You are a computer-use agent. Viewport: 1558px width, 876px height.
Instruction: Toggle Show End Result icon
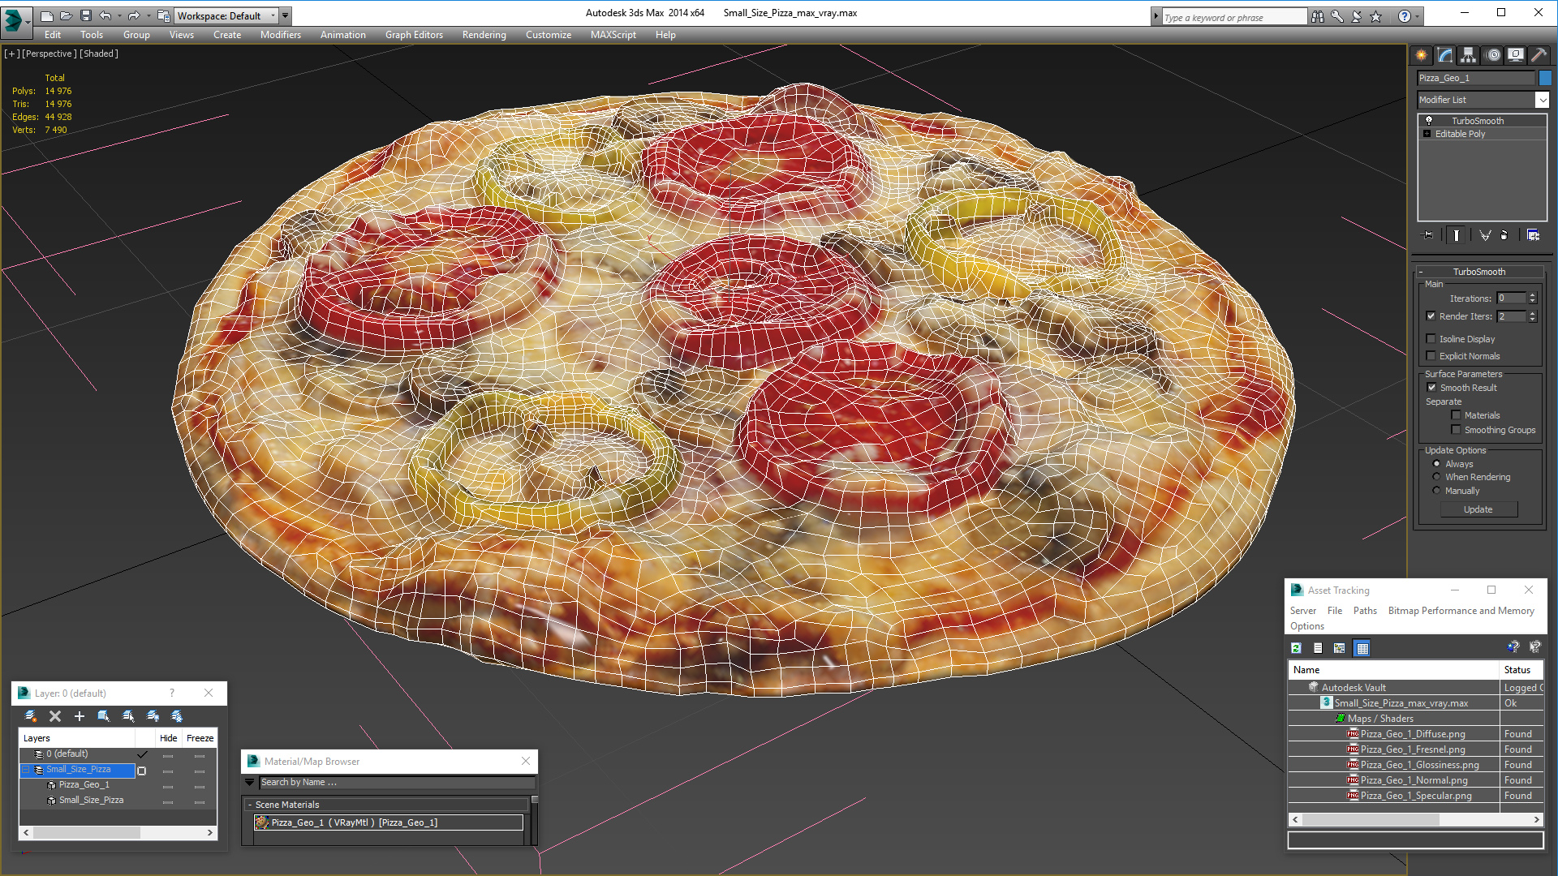(x=1457, y=235)
